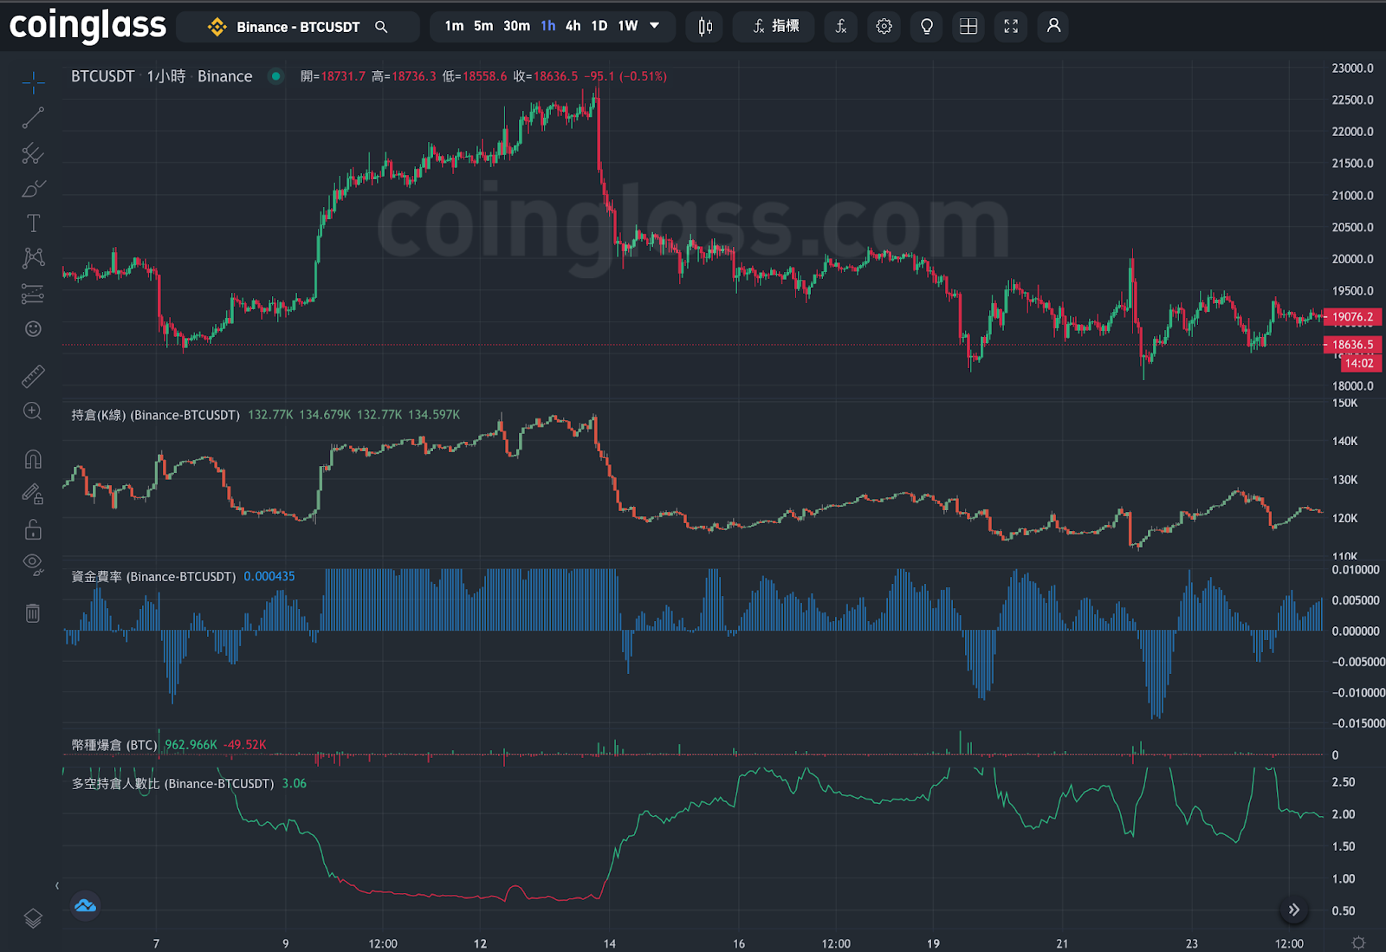
Task: Open the candlestick chart type selector
Action: tap(705, 27)
